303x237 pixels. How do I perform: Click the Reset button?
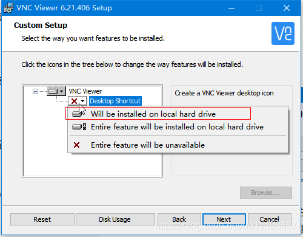42,219
